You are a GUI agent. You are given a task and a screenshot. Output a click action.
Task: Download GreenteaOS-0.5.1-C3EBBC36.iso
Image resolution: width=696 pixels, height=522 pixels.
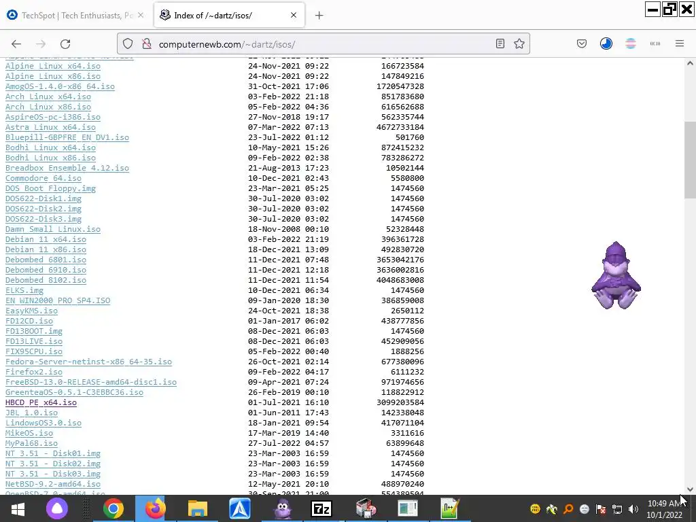click(74, 393)
